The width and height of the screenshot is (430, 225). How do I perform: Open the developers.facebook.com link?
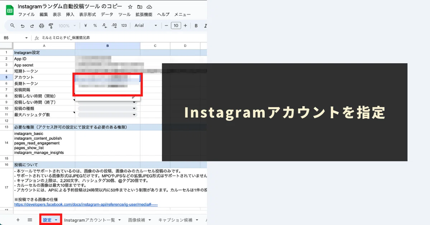pyautogui.click(x=86, y=204)
